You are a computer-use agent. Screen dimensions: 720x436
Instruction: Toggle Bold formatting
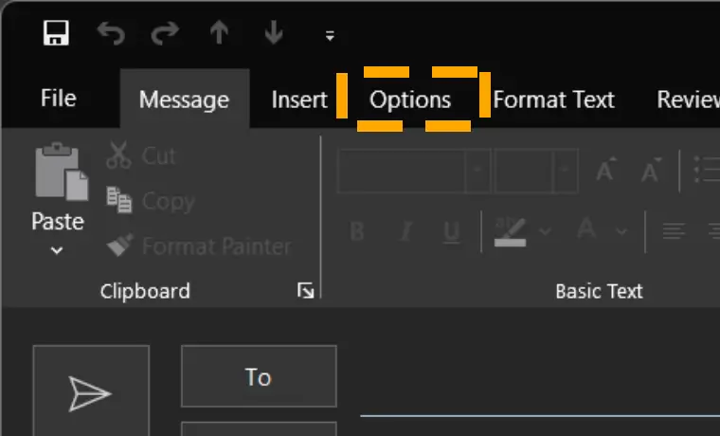coord(357,231)
